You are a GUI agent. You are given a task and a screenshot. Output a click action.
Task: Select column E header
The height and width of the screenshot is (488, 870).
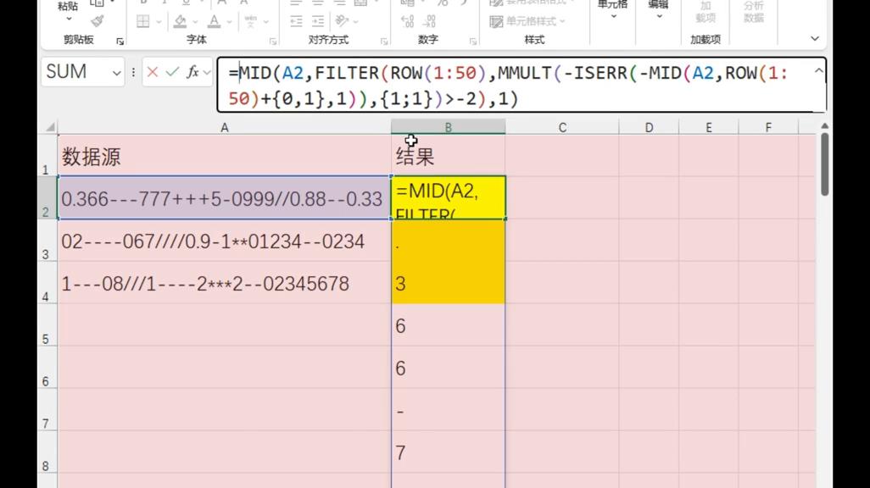coord(709,128)
